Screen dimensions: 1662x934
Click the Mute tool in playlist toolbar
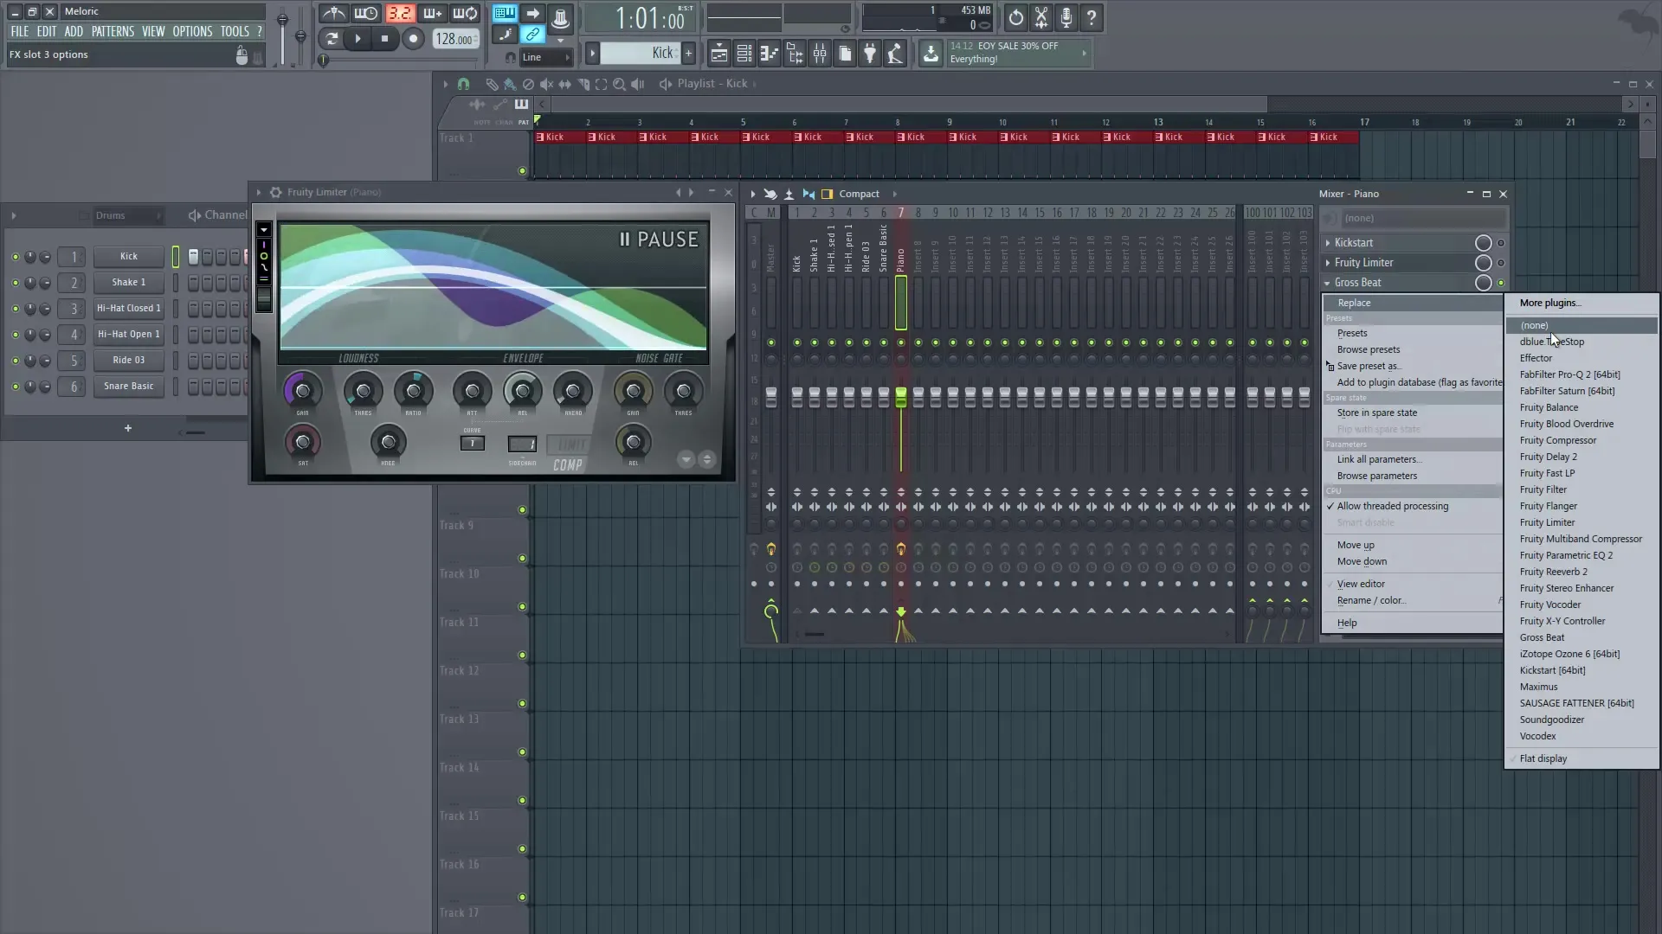tap(547, 84)
